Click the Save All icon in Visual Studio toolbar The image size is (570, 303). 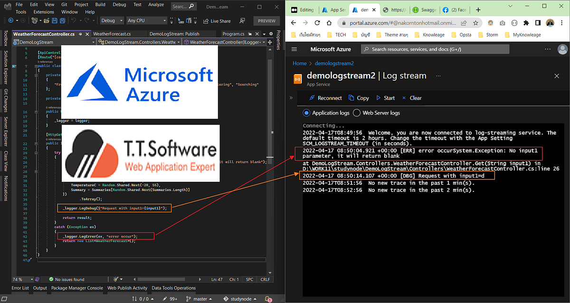click(x=63, y=20)
